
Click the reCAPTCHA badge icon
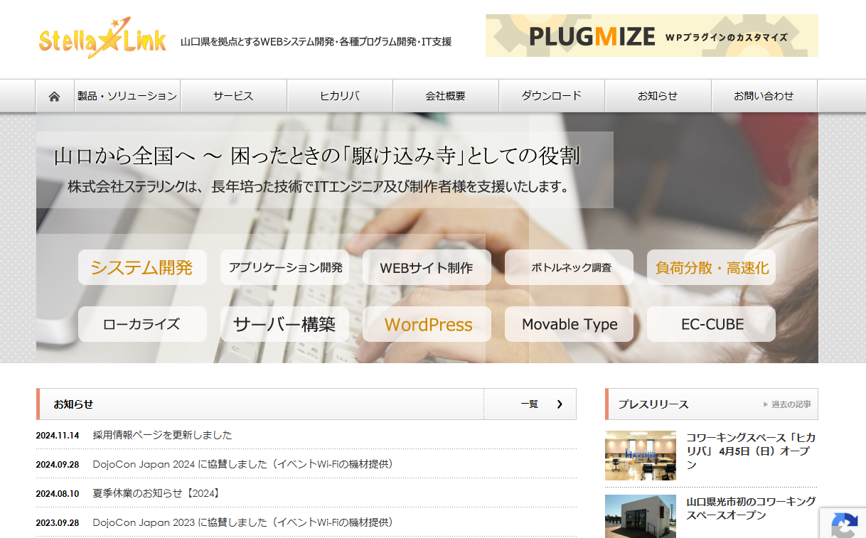844,525
